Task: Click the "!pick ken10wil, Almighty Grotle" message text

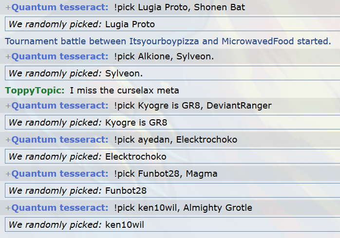Action: tap(183, 208)
